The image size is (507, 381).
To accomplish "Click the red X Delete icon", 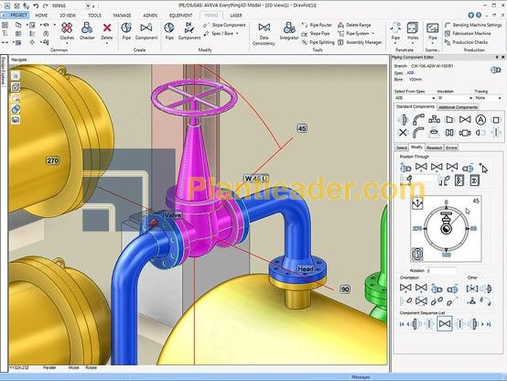I will (x=107, y=27).
